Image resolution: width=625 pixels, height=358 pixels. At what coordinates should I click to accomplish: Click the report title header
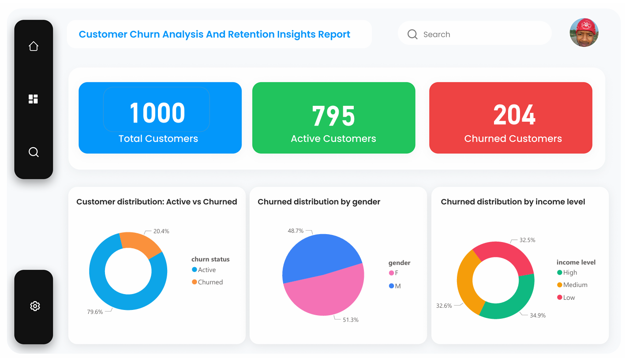tap(214, 34)
